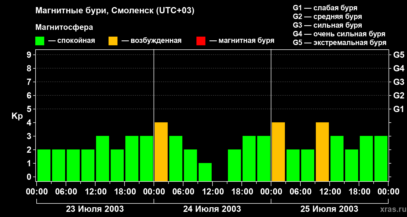Image resolution: width=407 pixels, height=217 pixels.
Task: Open the xras.ru watermark link
Action: tap(392, 209)
